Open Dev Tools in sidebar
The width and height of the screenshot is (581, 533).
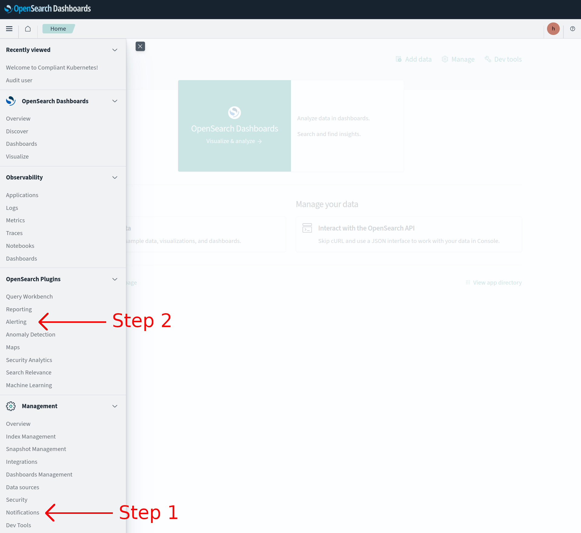tap(19, 525)
